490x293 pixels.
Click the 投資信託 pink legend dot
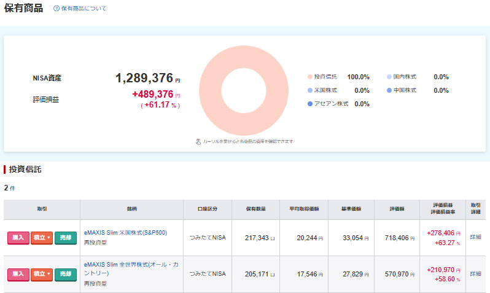click(x=309, y=77)
